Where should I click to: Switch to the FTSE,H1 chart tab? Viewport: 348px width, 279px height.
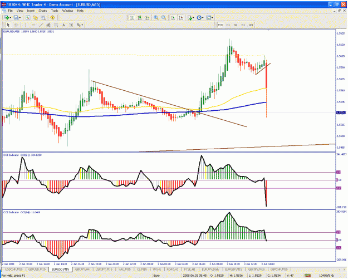[189, 269]
